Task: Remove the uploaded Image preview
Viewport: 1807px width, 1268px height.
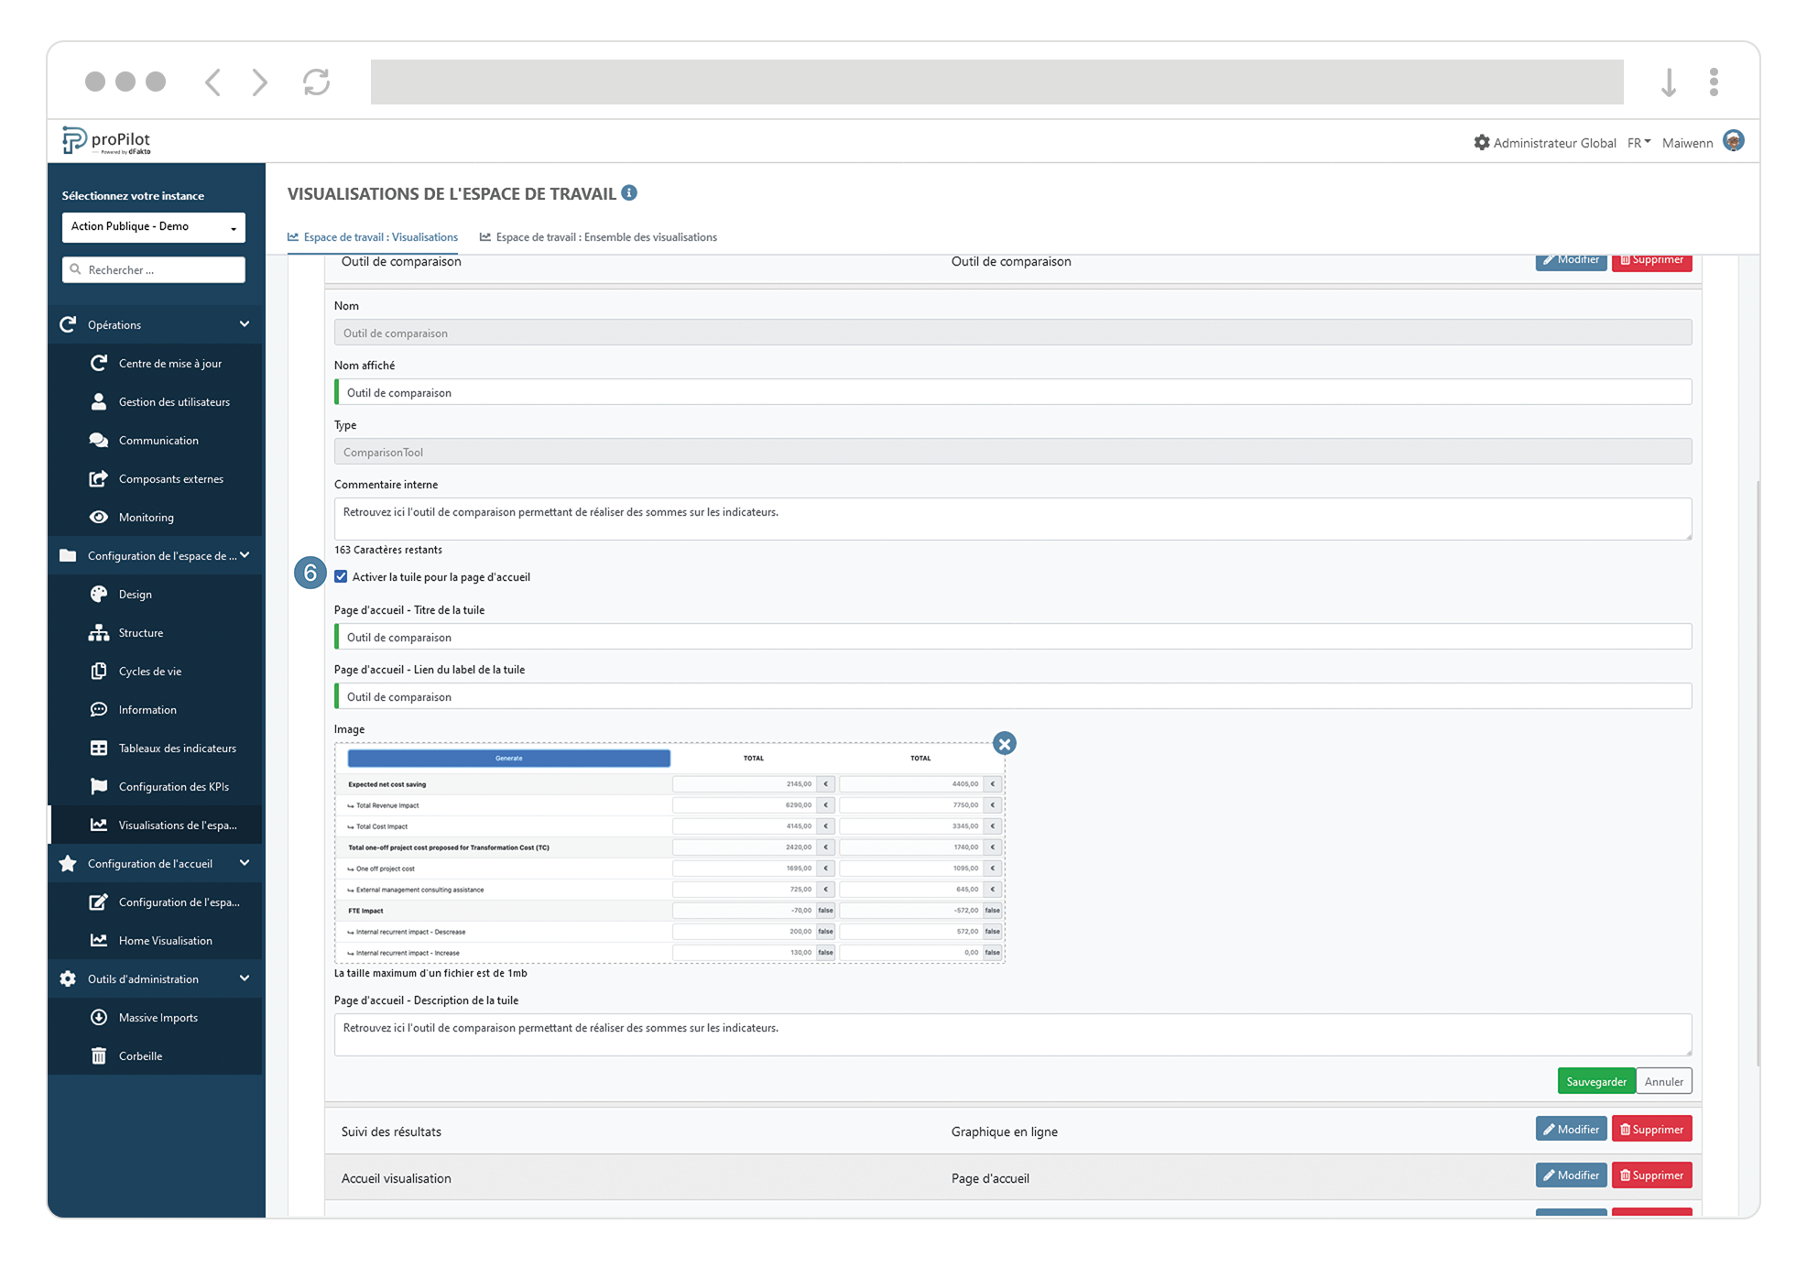Action: pyautogui.click(x=1004, y=744)
